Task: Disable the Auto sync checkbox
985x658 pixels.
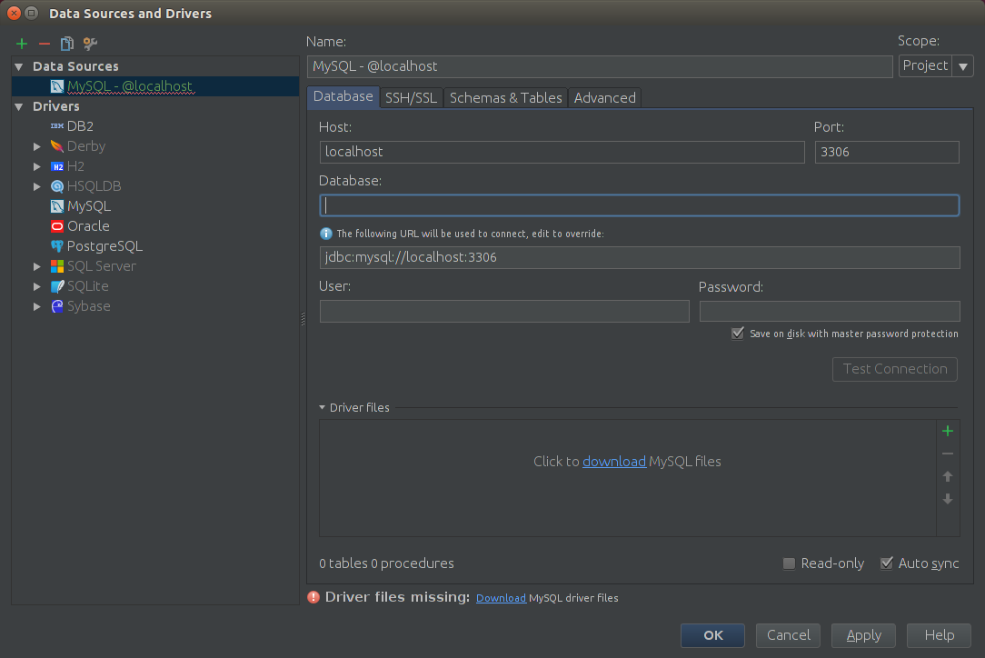Action: 887,563
